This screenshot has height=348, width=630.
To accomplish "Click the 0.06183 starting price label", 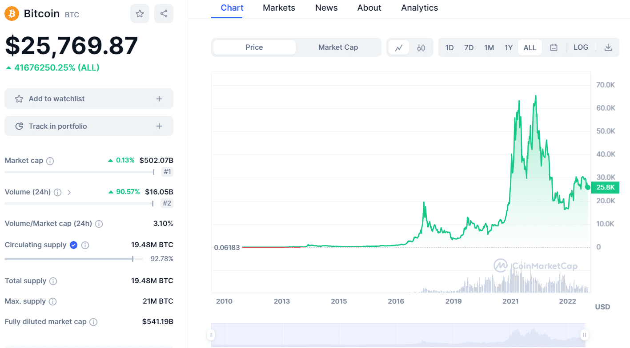I will click(227, 247).
